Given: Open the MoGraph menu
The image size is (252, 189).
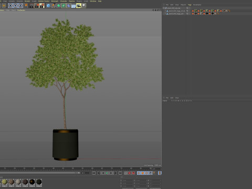Looking at the screenshot, I should pyautogui.click(x=55, y=1).
